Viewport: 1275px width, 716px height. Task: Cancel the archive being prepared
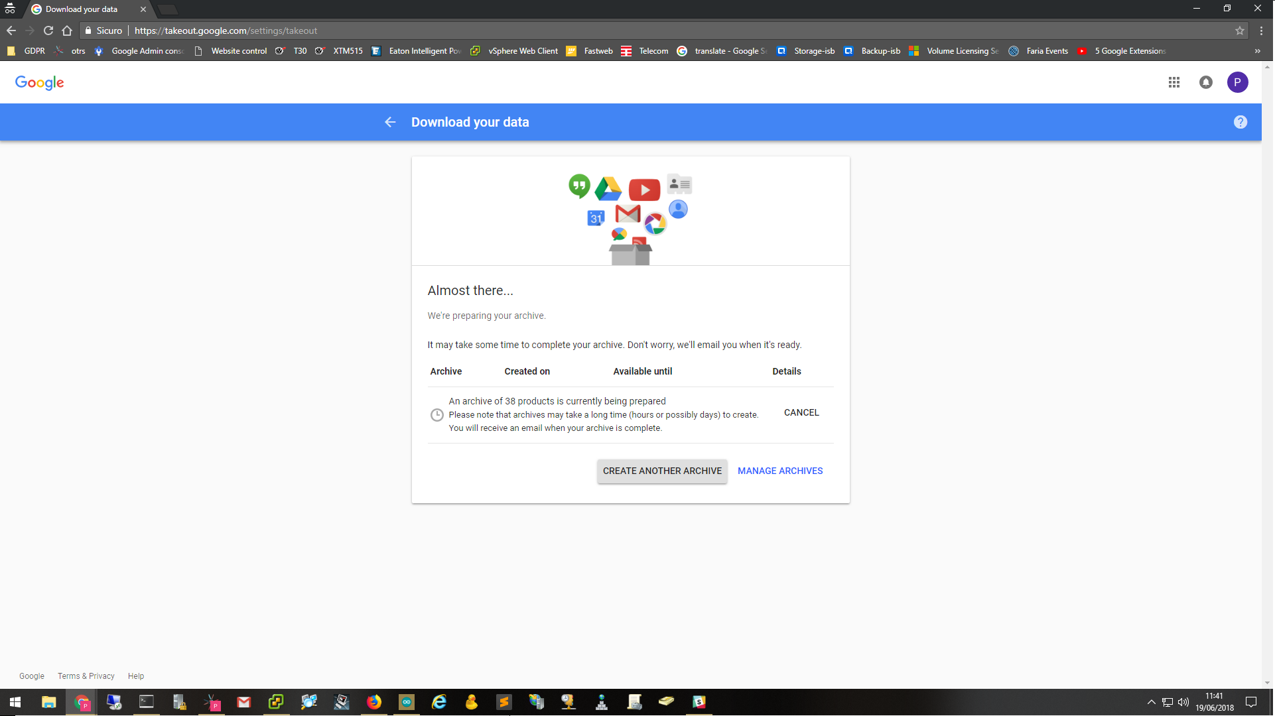[801, 412]
